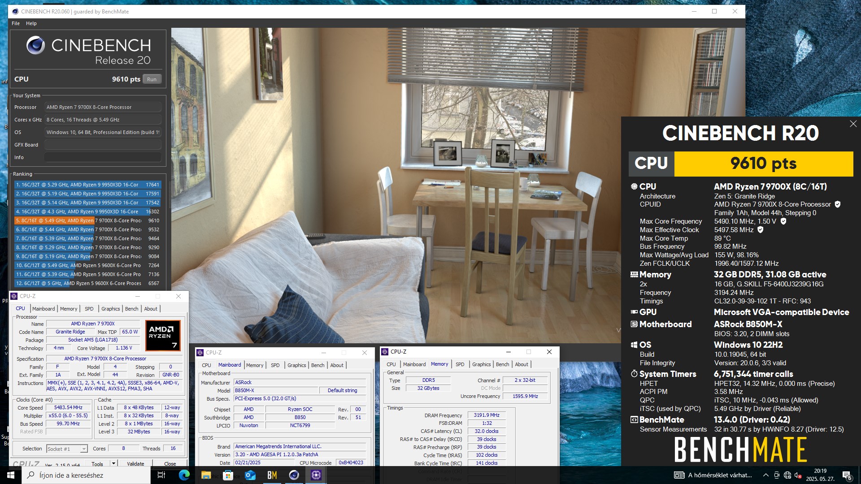Select ranking row 10 with score 7264

coord(87,265)
